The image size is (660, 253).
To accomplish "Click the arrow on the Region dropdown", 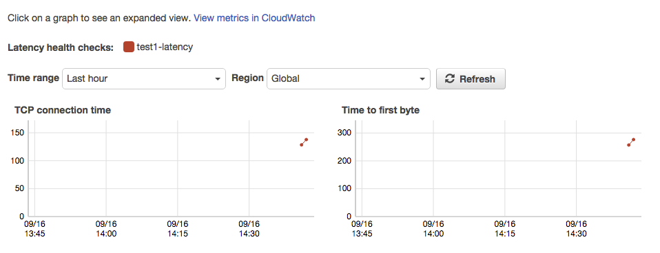I will (x=422, y=79).
